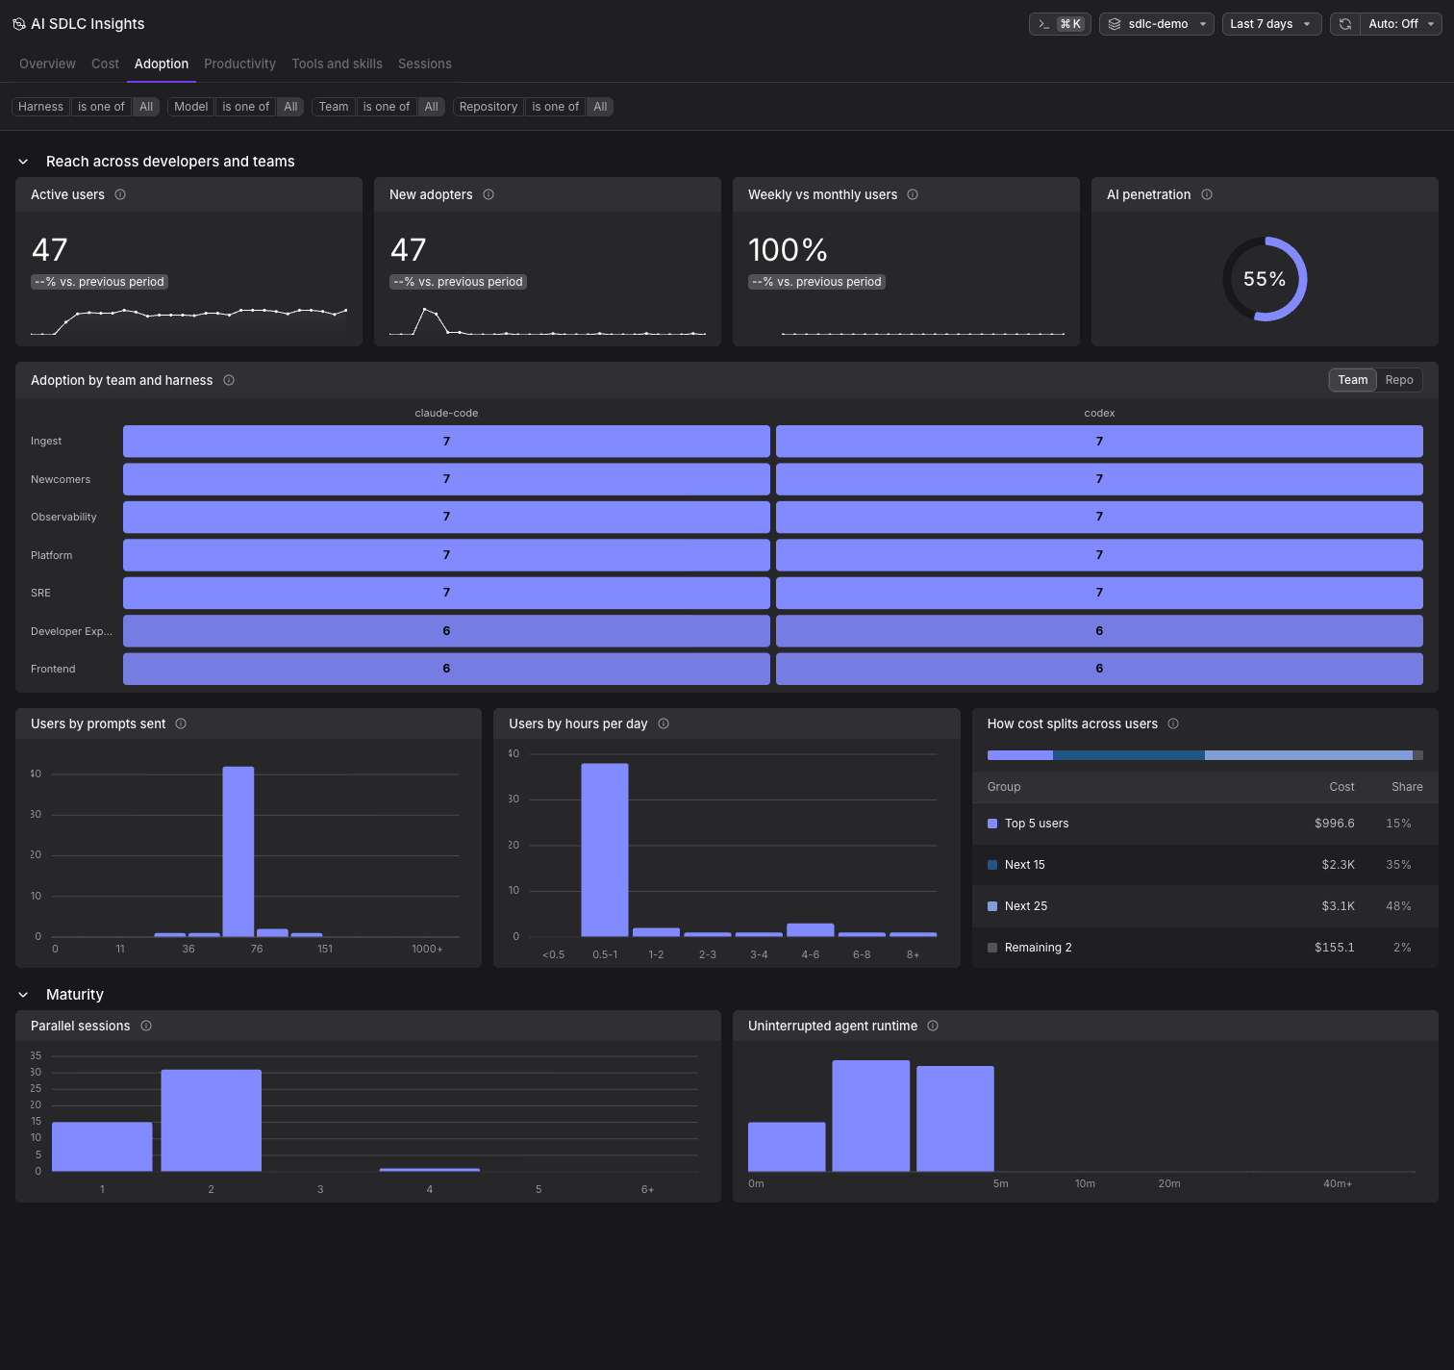The width and height of the screenshot is (1454, 1370).
Task: Click the AI SDLC Insights logo icon
Action: point(18,24)
